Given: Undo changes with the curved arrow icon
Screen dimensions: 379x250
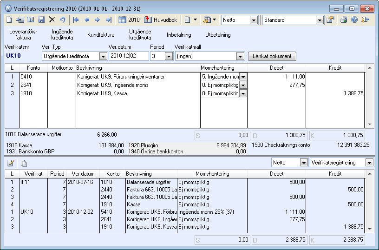Looking at the screenshot, I should pyautogui.click(x=63, y=20).
